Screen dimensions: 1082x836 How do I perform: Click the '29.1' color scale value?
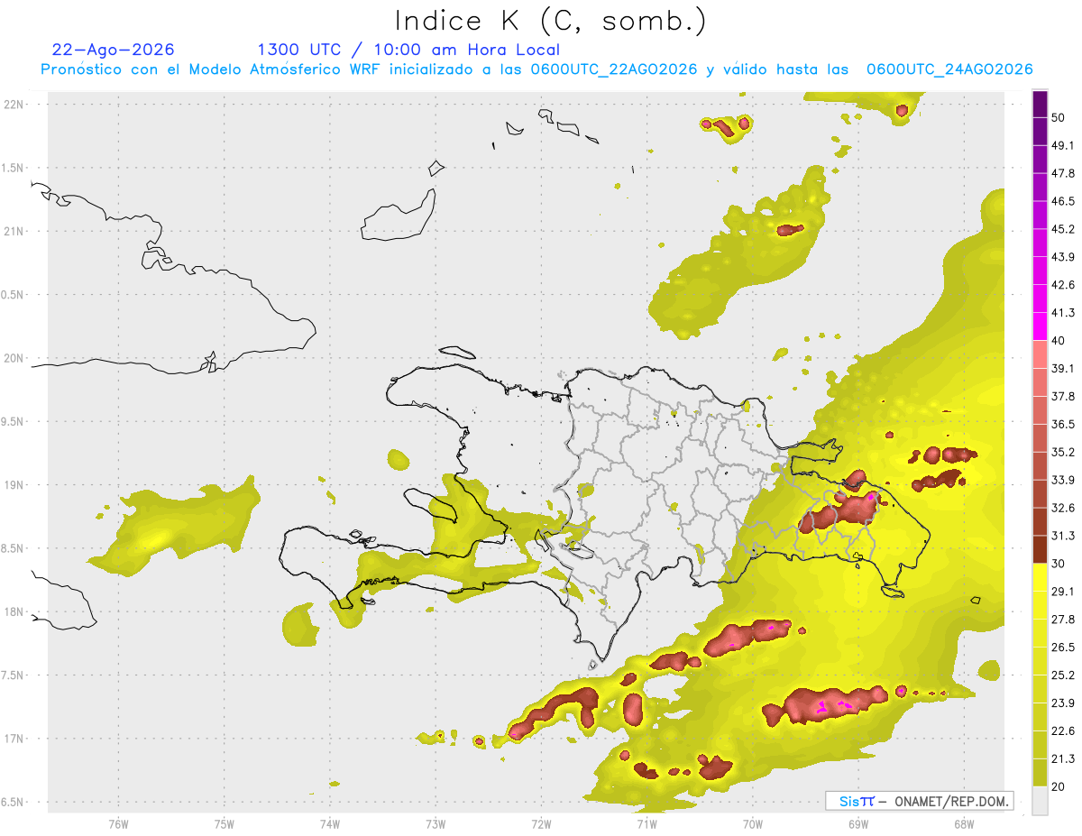click(x=1064, y=592)
